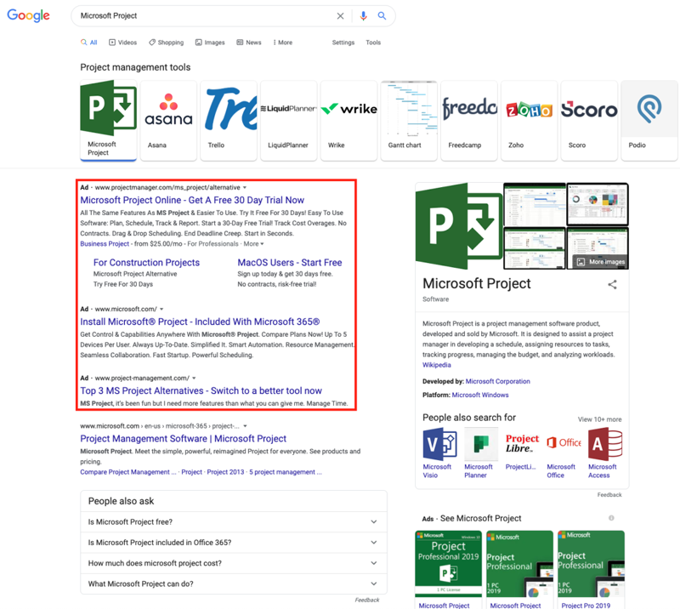Click 'View 10+ more' related searches
This screenshot has height=609, width=680.
pos(599,419)
